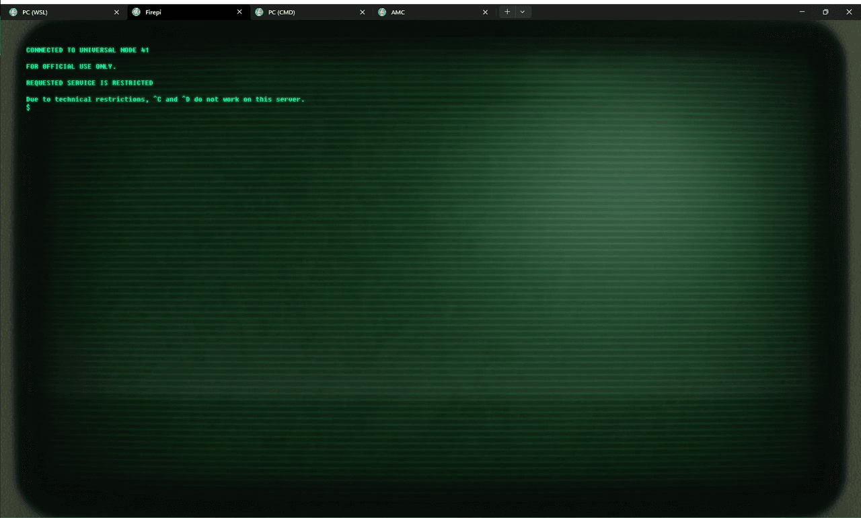This screenshot has height=518, width=861.
Task: Close the PC (CMD) tab
Action: [x=363, y=12]
